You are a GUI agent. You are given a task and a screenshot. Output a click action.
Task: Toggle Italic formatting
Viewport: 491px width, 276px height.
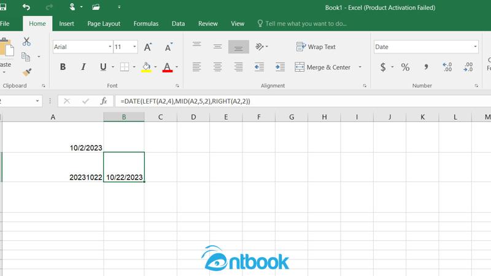[x=83, y=67]
